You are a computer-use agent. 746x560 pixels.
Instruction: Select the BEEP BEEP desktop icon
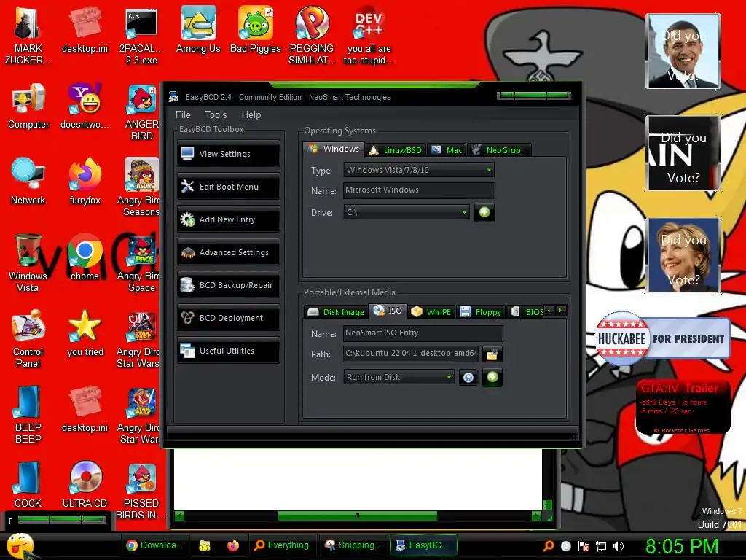coord(28,414)
